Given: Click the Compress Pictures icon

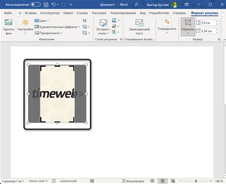Looking at the screenshot, I should (84, 20).
